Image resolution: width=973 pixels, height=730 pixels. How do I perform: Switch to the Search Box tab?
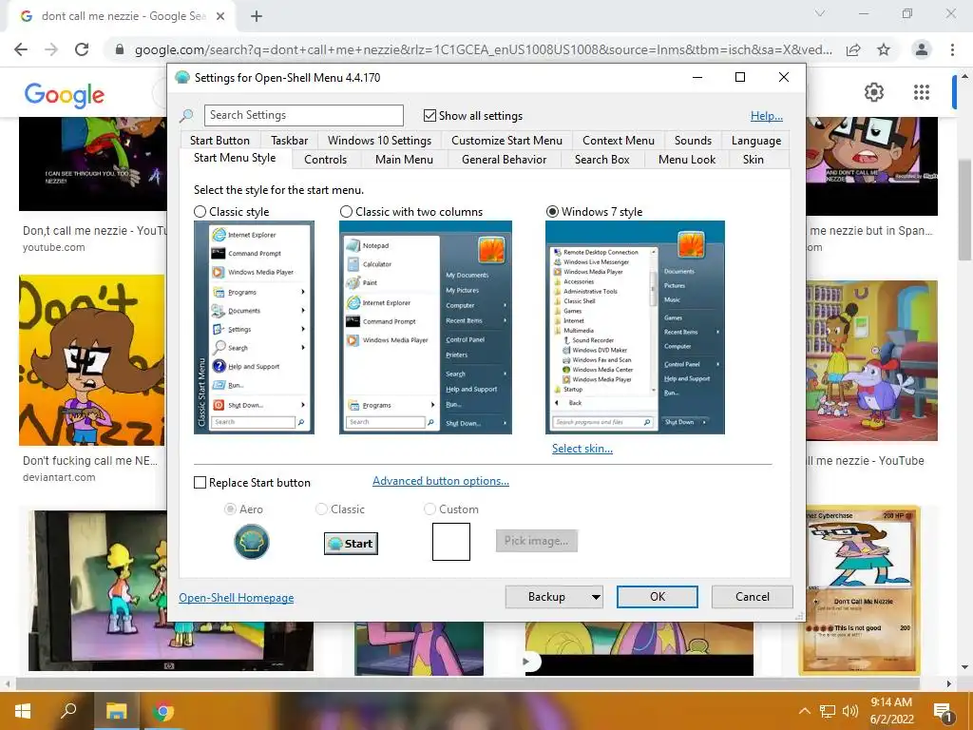[601, 160]
